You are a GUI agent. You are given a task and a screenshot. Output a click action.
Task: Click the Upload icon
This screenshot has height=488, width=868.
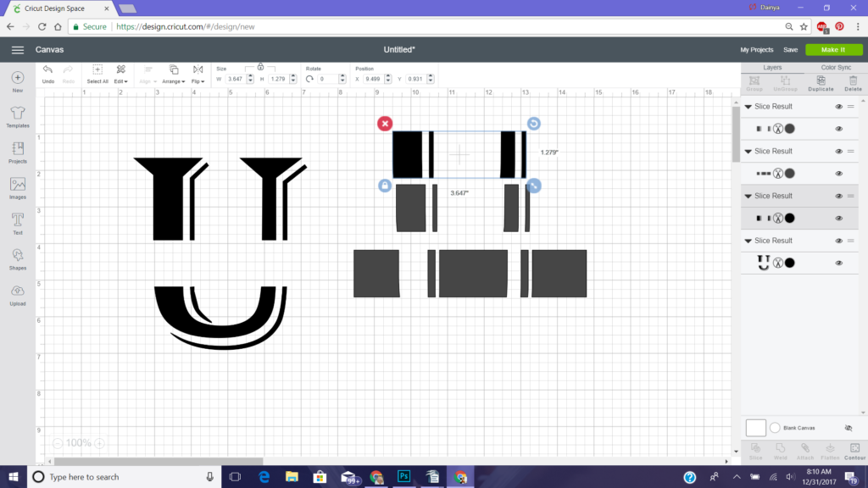(x=18, y=294)
